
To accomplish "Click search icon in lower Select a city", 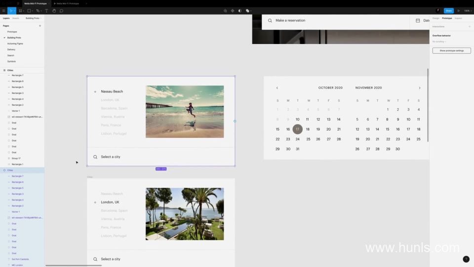I will pyautogui.click(x=95, y=259).
